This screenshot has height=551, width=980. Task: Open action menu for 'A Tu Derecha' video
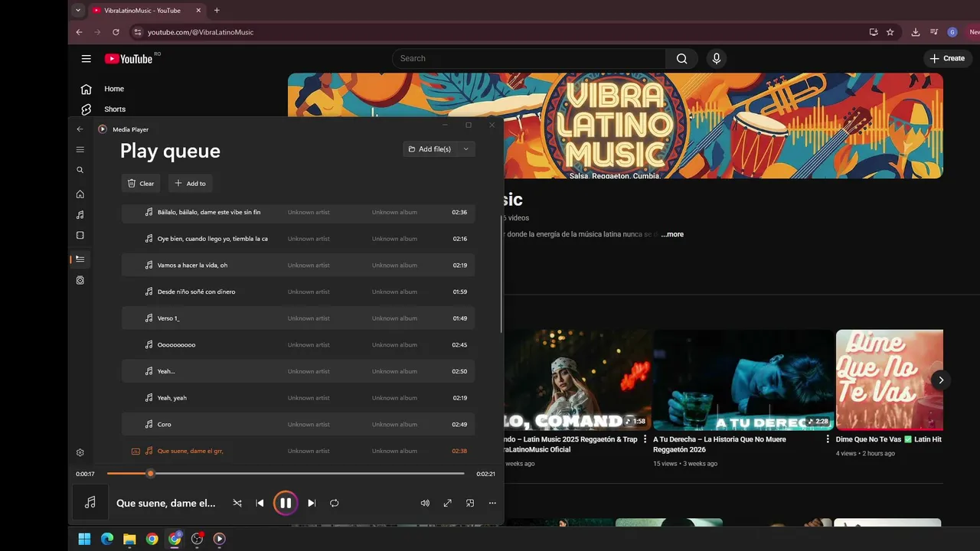click(828, 440)
